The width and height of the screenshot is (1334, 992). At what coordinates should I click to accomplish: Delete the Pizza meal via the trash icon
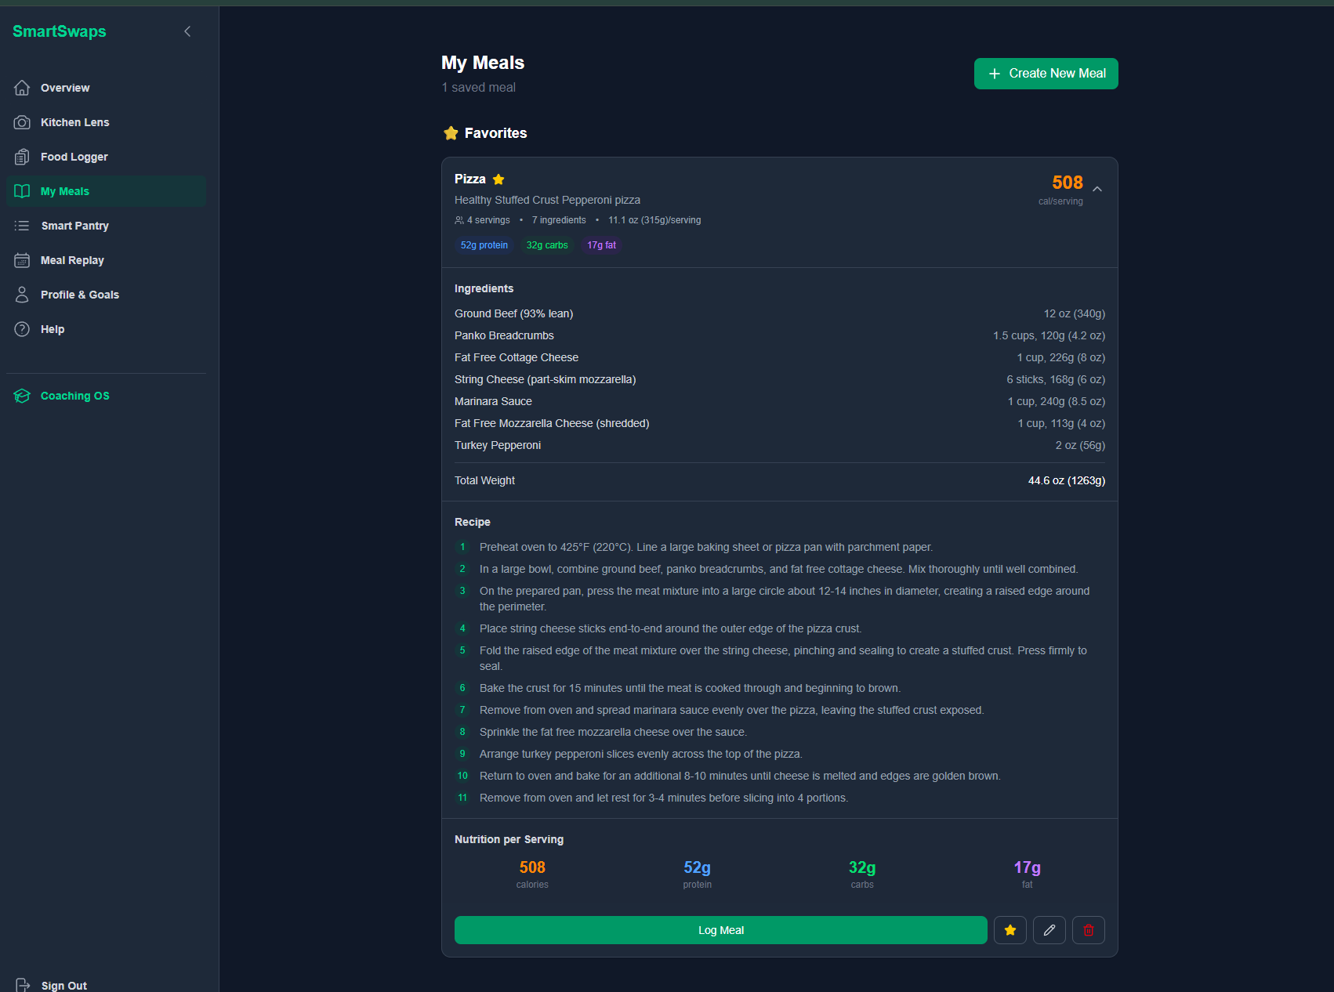tap(1088, 930)
